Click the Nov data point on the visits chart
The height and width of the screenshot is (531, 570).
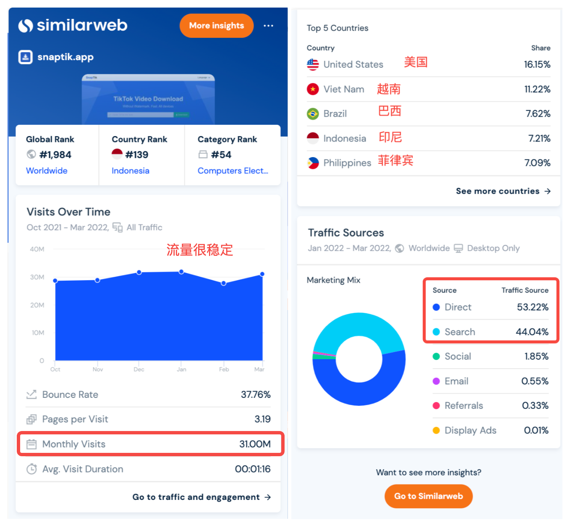coord(97,280)
